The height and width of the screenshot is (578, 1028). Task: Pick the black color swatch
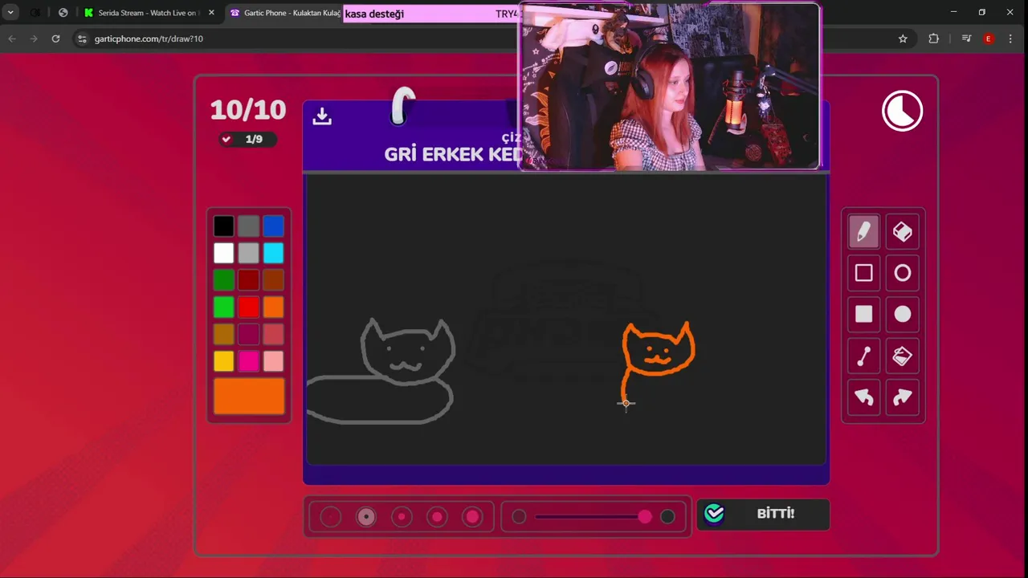click(x=224, y=226)
